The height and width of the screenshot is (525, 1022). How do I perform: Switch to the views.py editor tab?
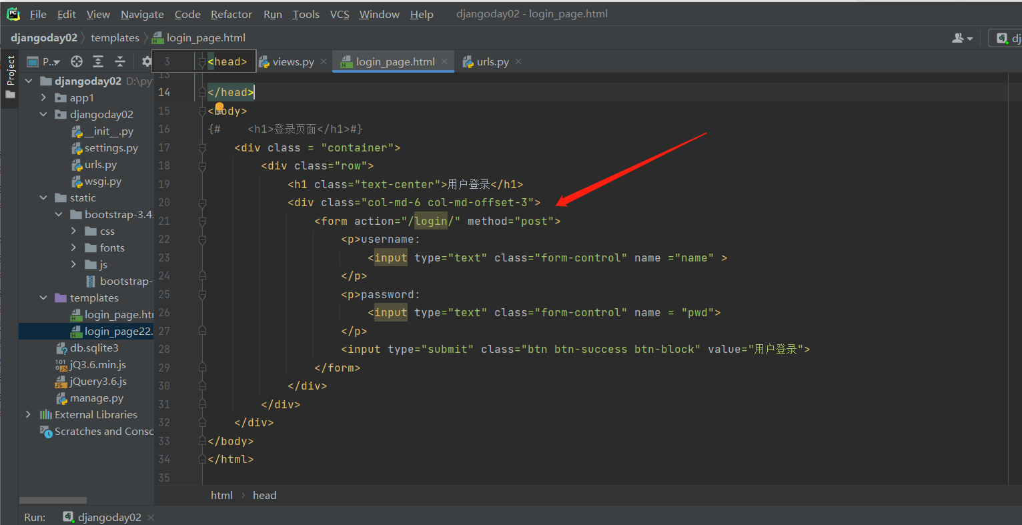(x=293, y=62)
